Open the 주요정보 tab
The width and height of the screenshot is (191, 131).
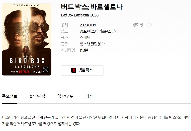(10, 96)
